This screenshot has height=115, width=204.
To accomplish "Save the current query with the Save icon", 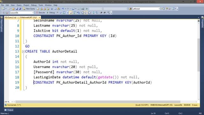I will [x=17, y=9].
